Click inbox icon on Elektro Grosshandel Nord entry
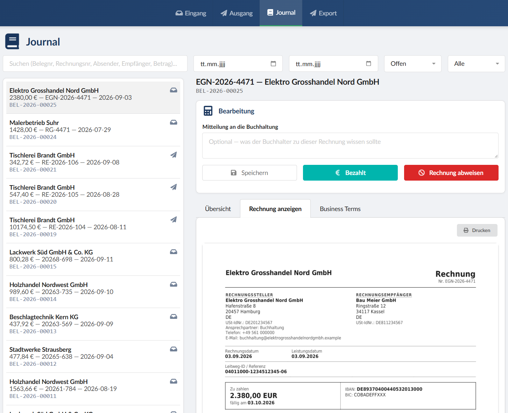The height and width of the screenshot is (413, 508). (x=174, y=90)
